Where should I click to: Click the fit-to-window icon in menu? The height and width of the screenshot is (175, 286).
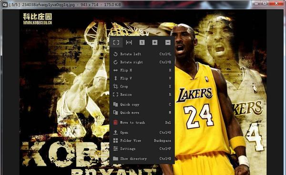pyautogui.click(x=116, y=42)
